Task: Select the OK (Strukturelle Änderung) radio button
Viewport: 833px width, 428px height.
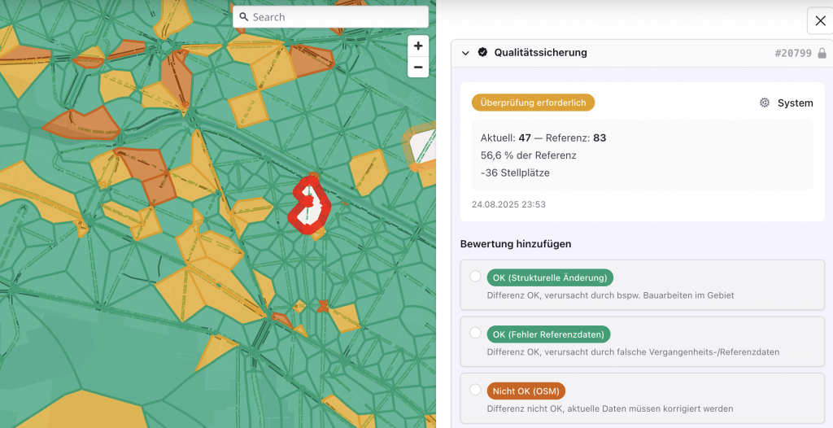Action: (x=475, y=277)
